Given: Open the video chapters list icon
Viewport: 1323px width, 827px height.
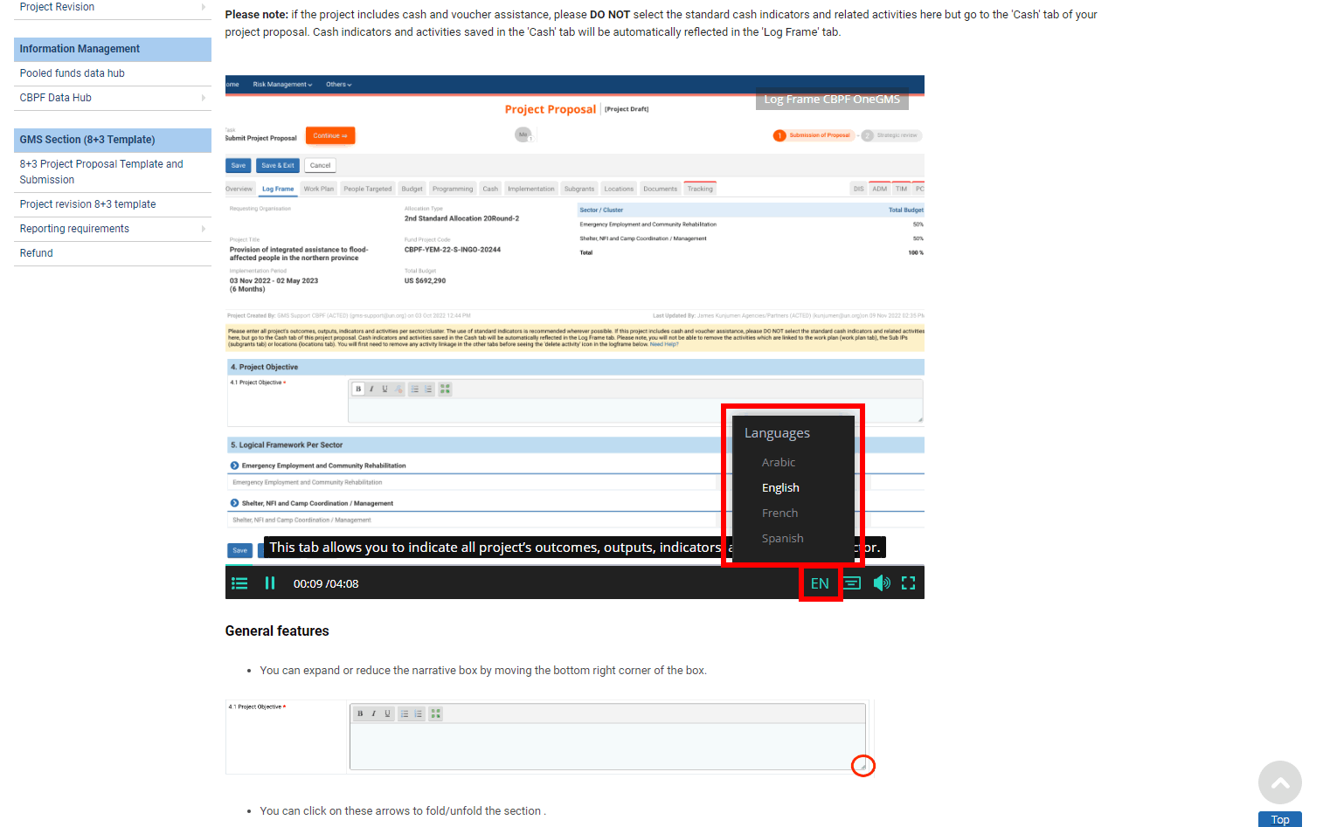Looking at the screenshot, I should [x=239, y=583].
